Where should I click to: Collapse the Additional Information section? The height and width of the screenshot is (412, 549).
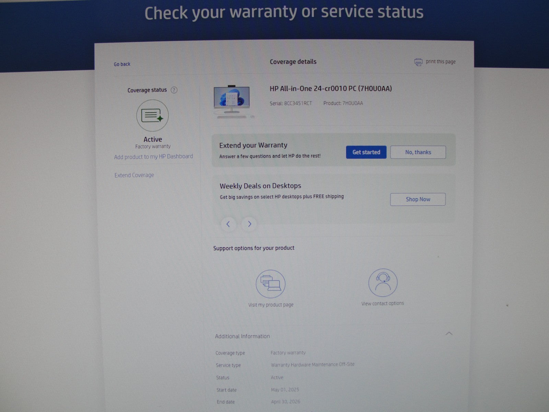pyautogui.click(x=449, y=333)
